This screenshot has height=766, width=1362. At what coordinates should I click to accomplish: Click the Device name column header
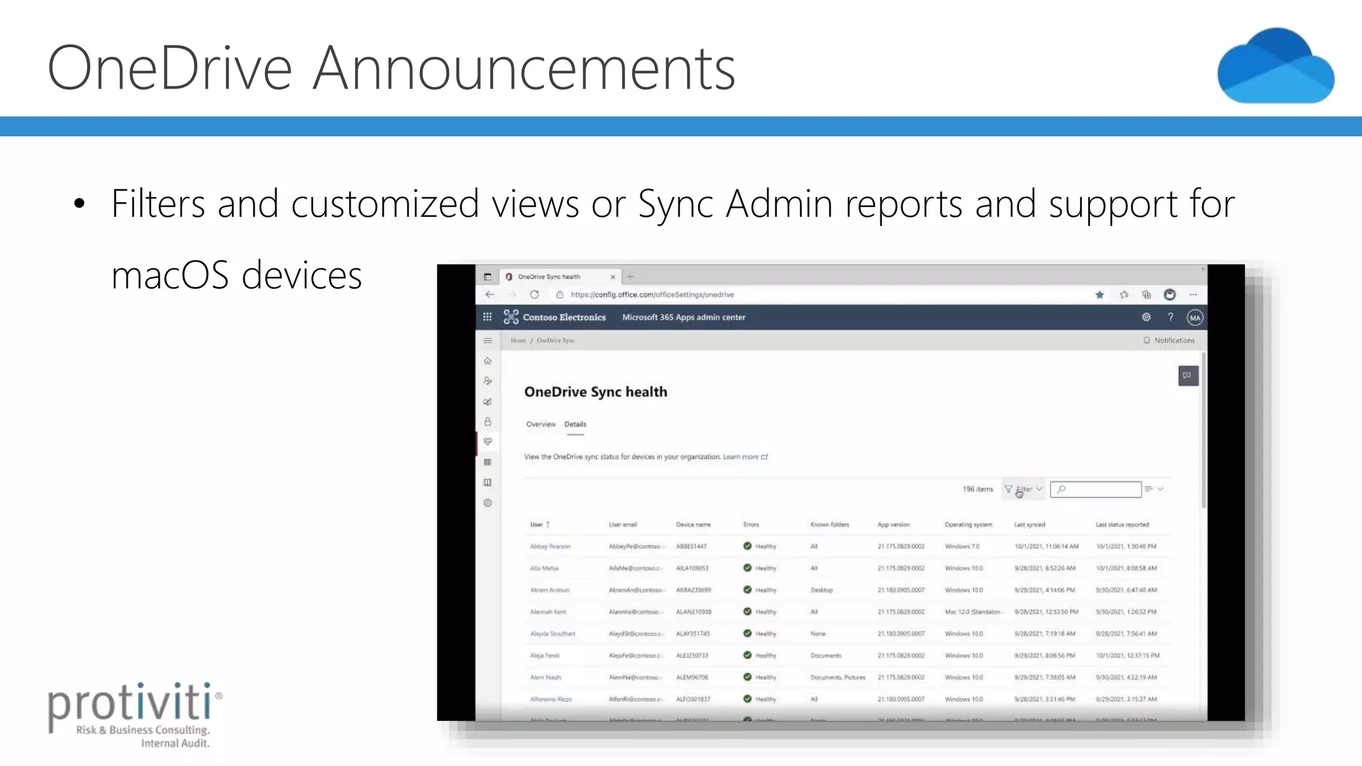pos(693,525)
